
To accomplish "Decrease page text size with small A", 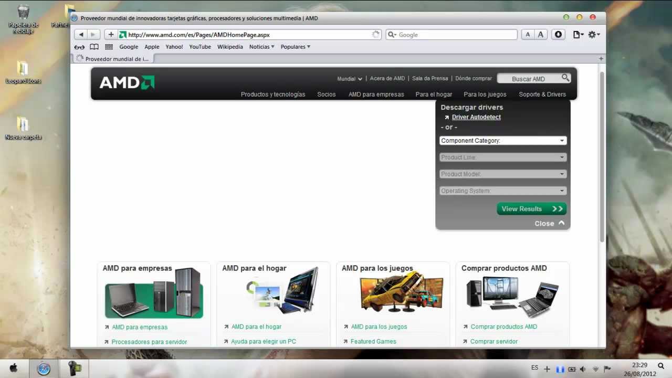I will click(528, 35).
